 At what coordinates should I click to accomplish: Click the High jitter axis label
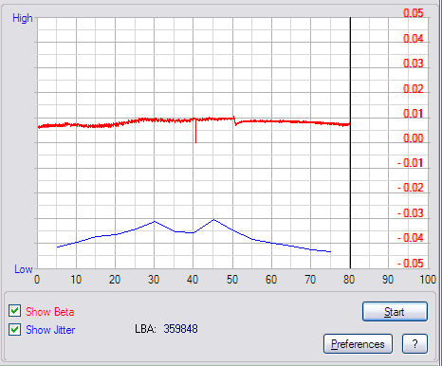tap(23, 18)
